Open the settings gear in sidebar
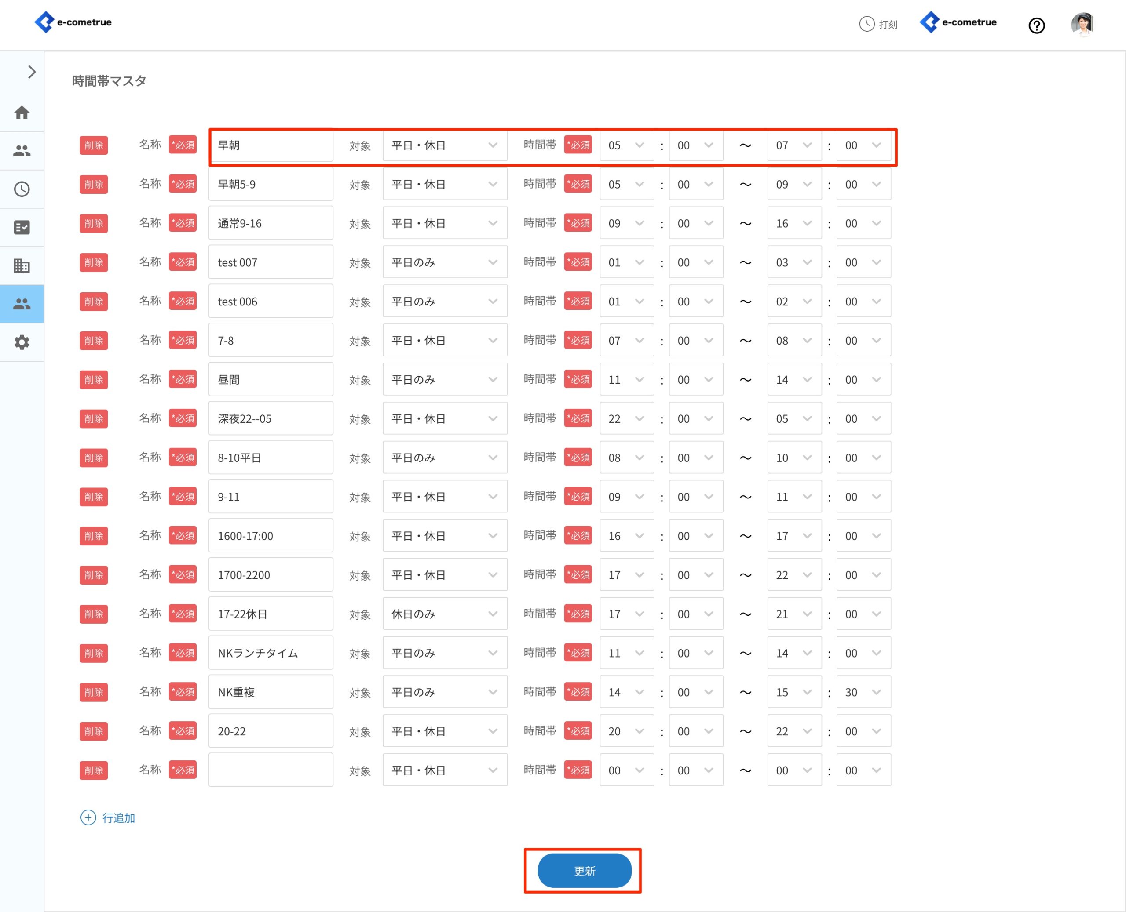 [x=22, y=342]
